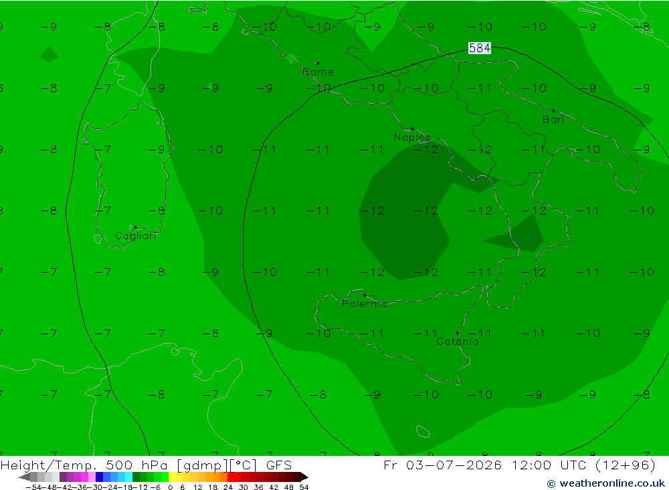Pick the dark purple swatch above legend -42
Screen dimensions: 669x490
63,477
